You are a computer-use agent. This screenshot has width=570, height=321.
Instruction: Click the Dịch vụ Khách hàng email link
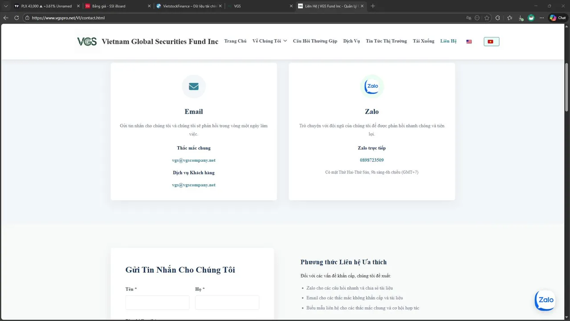(194, 185)
